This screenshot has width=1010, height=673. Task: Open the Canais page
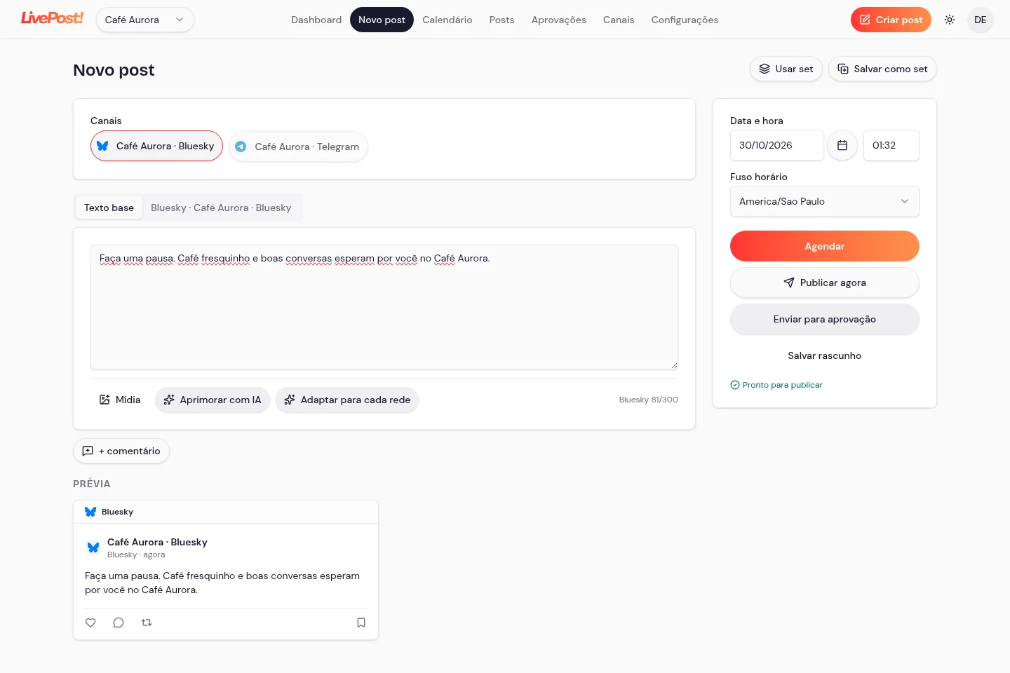tap(619, 20)
